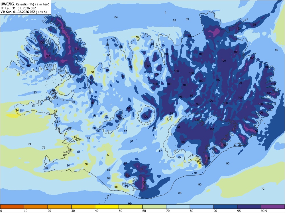Click the title text 'UWC/IG: Rakastig (%) í 2 m hæð'

tap(25, 4)
